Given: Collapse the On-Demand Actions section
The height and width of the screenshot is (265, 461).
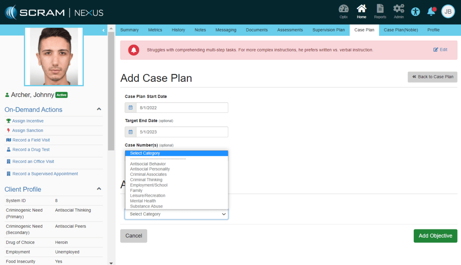Looking at the screenshot, I should click(x=99, y=109).
